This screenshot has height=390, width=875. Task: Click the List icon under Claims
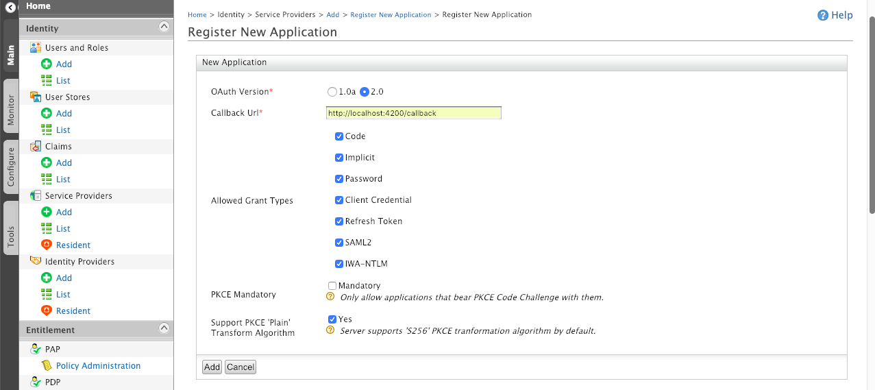pyautogui.click(x=47, y=180)
